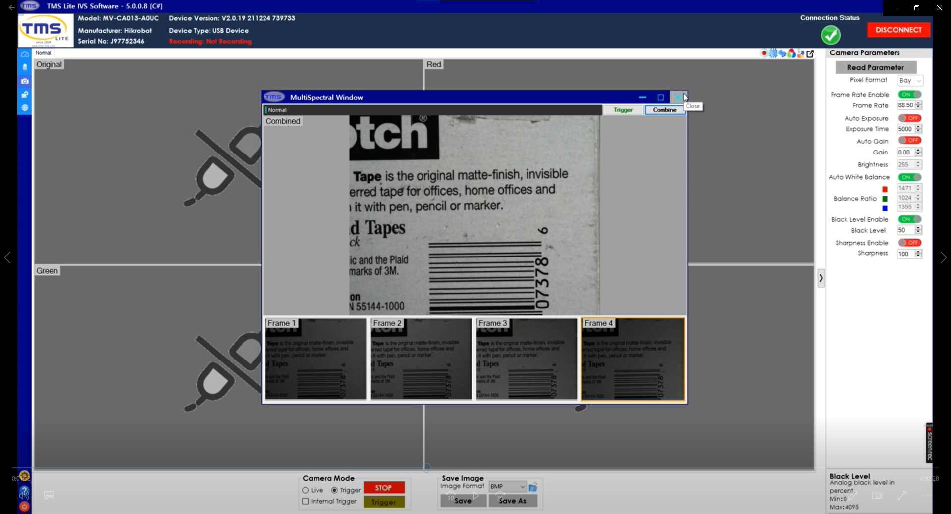Enable Auto Exposure toggle

coord(910,118)
